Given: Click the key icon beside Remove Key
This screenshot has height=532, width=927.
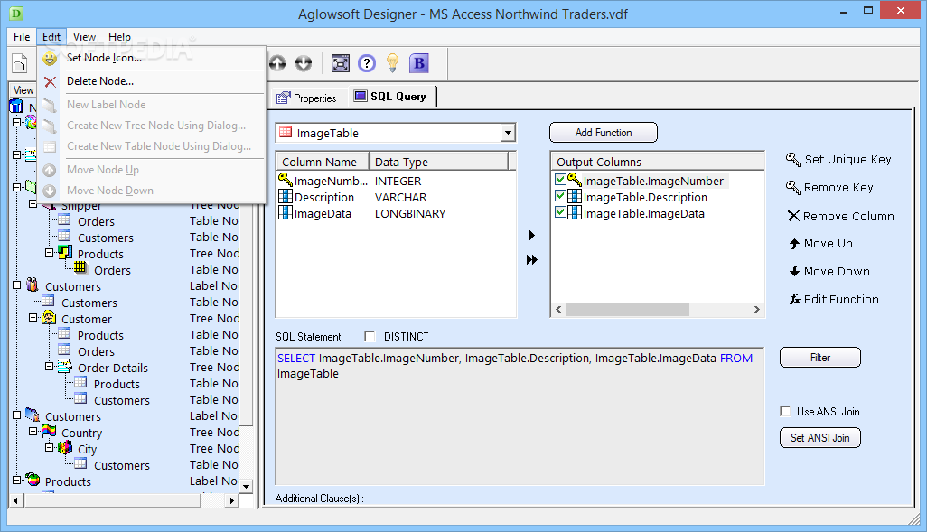Looking at the screenshot, I should pyautogui.click(x=792, y=187).
